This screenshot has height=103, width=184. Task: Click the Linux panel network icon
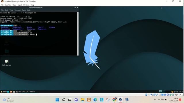tap(175, 92)
